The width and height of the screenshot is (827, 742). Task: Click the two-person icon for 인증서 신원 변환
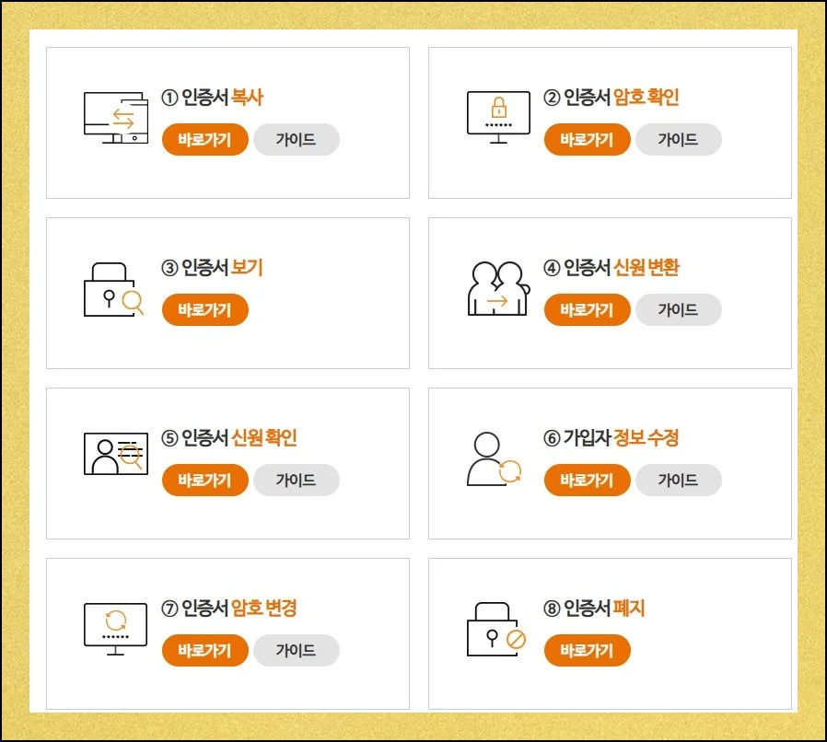pos(497,287)
